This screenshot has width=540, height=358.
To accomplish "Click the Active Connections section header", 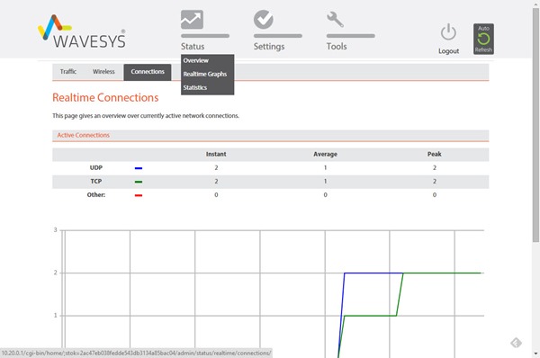I will [x=270, y=135].
